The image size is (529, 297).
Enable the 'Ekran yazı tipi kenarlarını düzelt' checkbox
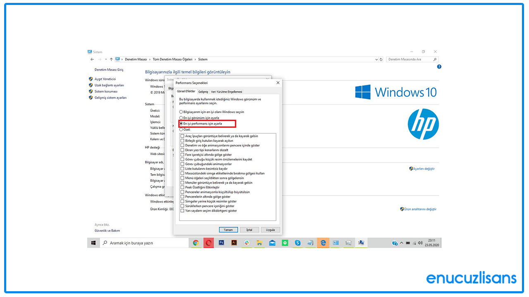point(182,150)
